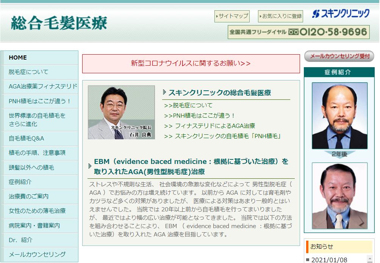The height and width of the screenshot is (263, 380).
Task: Go to Dr. 紹介 in the sidebar
Action: point(20,240)
